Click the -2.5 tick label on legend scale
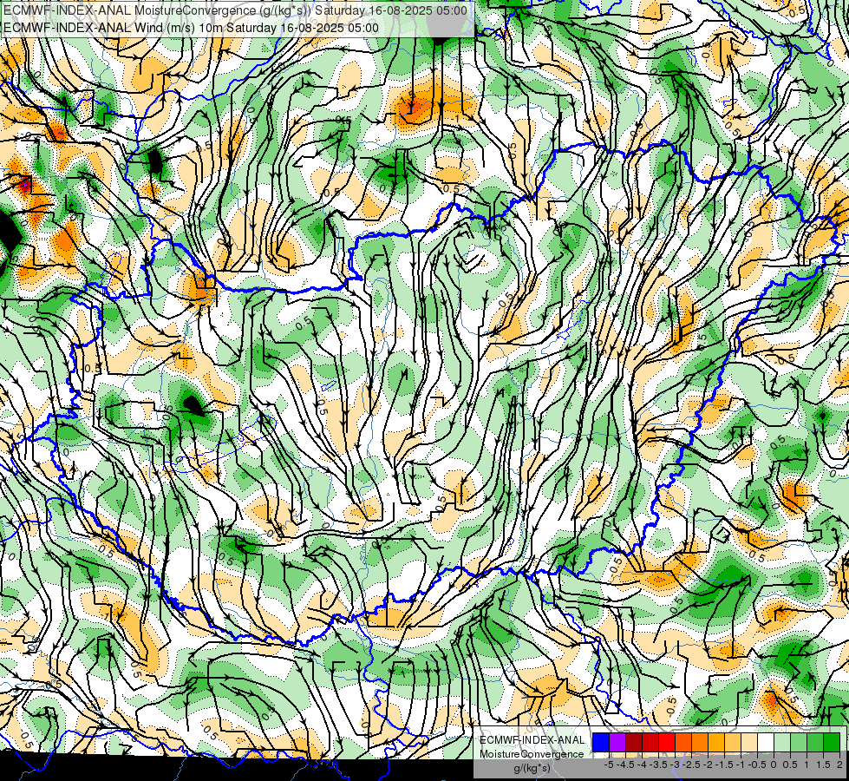849x781 pixels. [x=691, y=765]
